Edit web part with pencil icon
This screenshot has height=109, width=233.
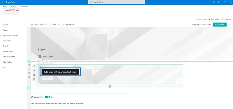[x=34, y=66]
